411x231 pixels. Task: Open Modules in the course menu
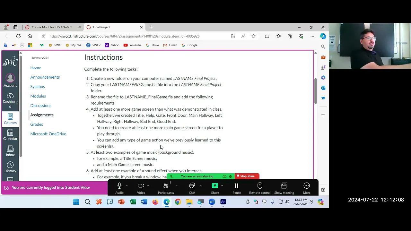pos(38,96)
